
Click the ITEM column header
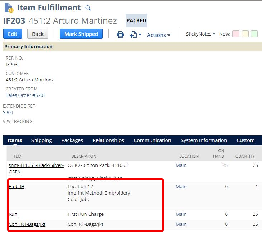coord(17,156)
